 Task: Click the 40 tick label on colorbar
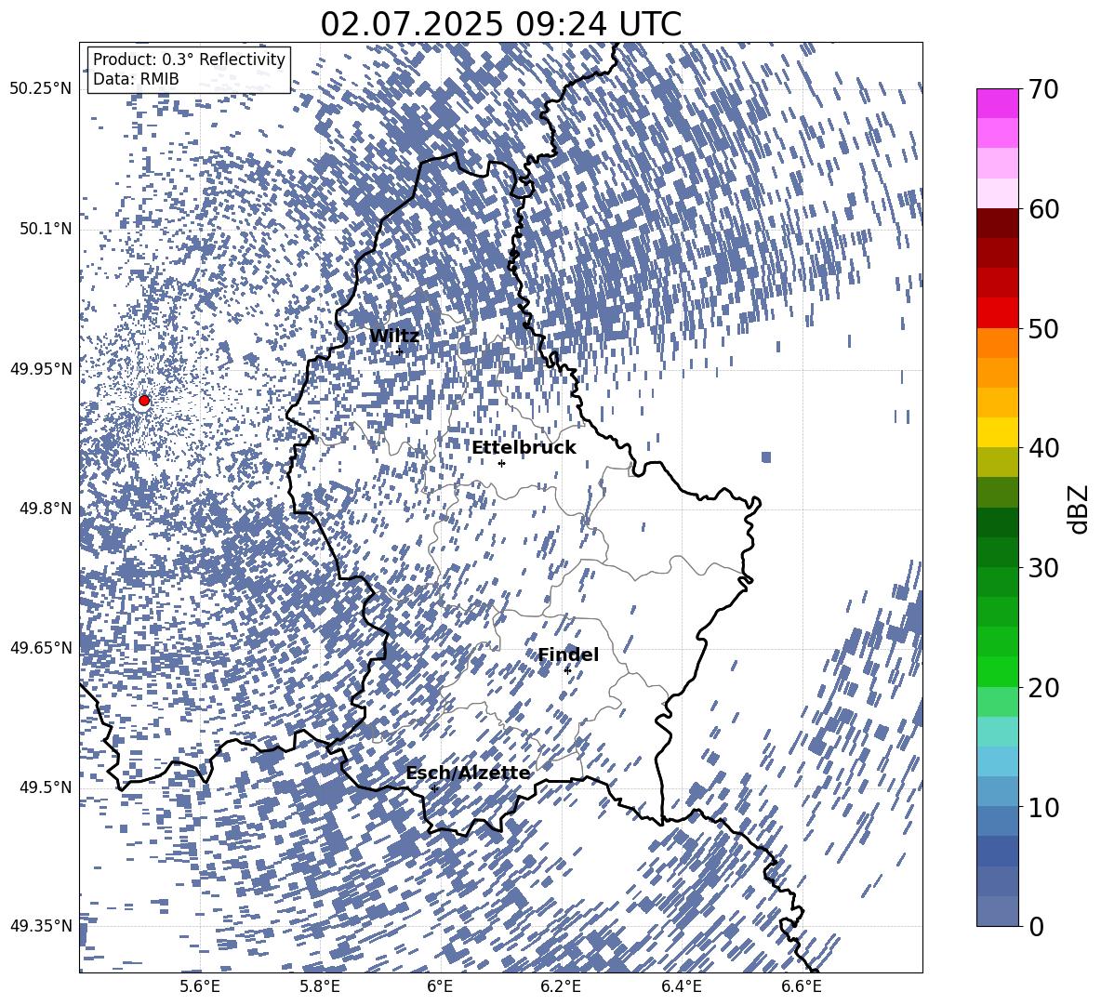tap(1043, 448)
